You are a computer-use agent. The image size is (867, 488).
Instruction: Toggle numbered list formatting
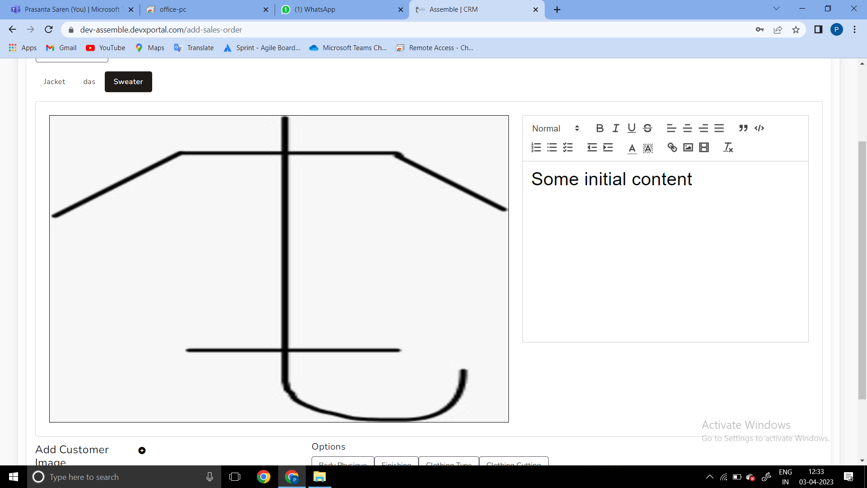coord(536,148)
